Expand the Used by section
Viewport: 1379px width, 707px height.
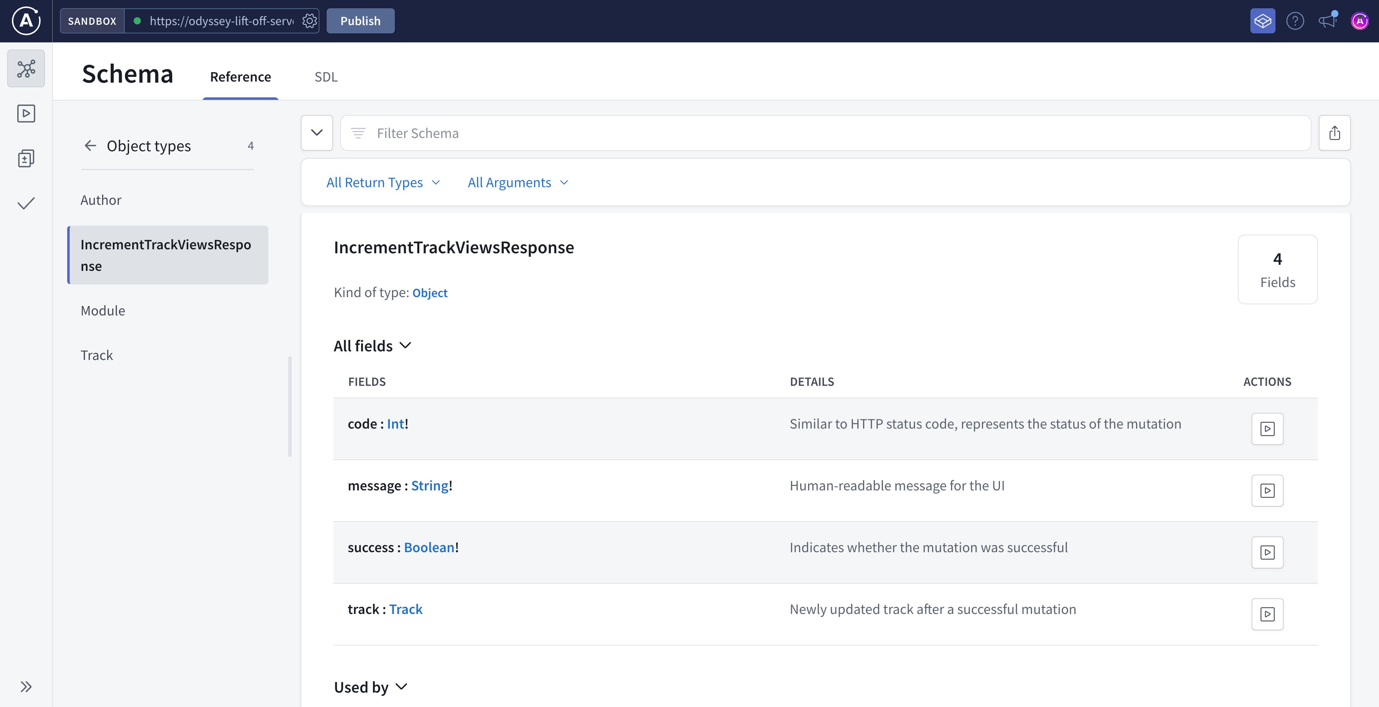point(370,687)
